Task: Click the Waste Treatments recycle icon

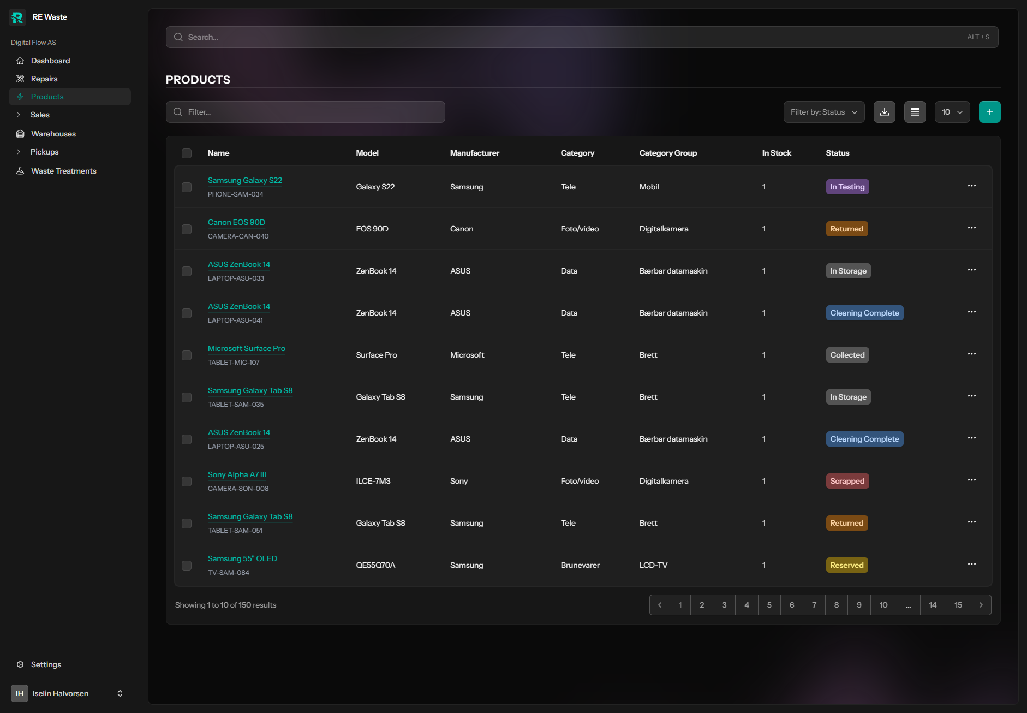Action: tap(20, 171)
